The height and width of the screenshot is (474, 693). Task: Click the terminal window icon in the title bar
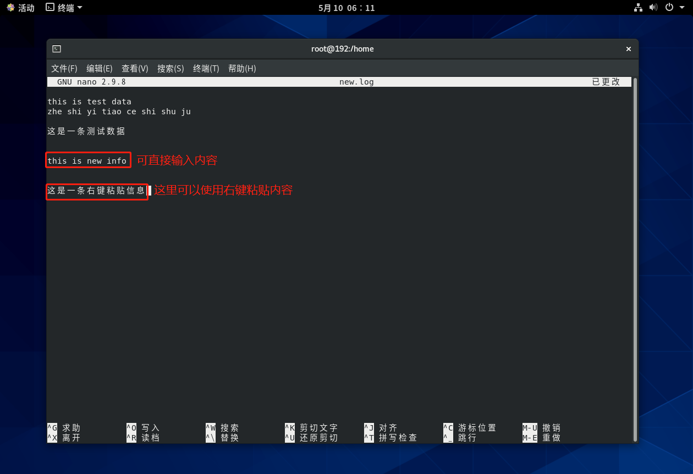click(57, 49)
